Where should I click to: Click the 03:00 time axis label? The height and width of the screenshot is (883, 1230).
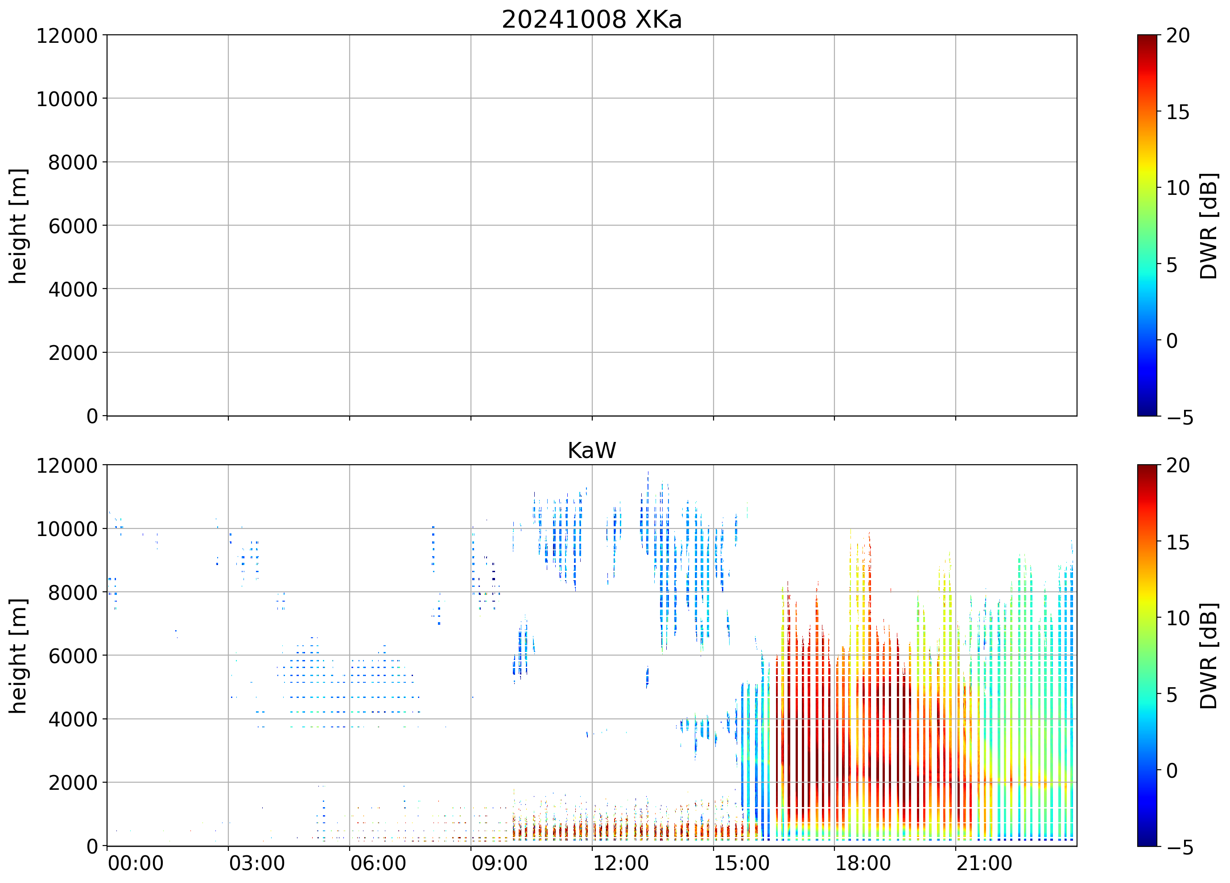point(256,863)
